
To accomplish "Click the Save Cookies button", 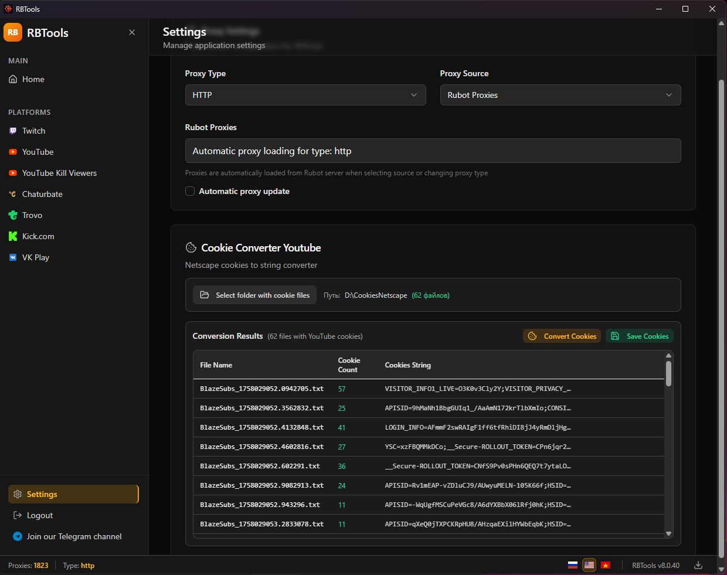I will (x=640, y=336).
